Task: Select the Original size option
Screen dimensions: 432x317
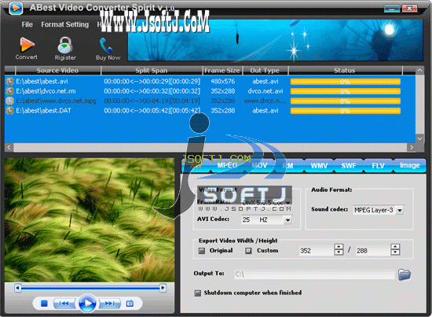Action: click(x=202, y=251)
